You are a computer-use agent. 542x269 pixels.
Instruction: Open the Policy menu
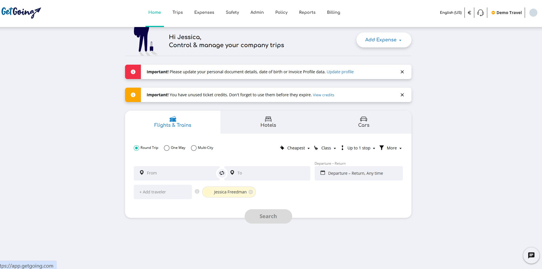point(282,12)
